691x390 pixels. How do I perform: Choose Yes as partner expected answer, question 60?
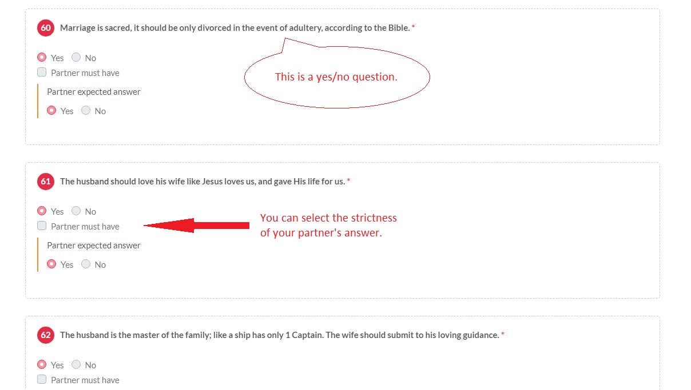(x=51, y=111)
